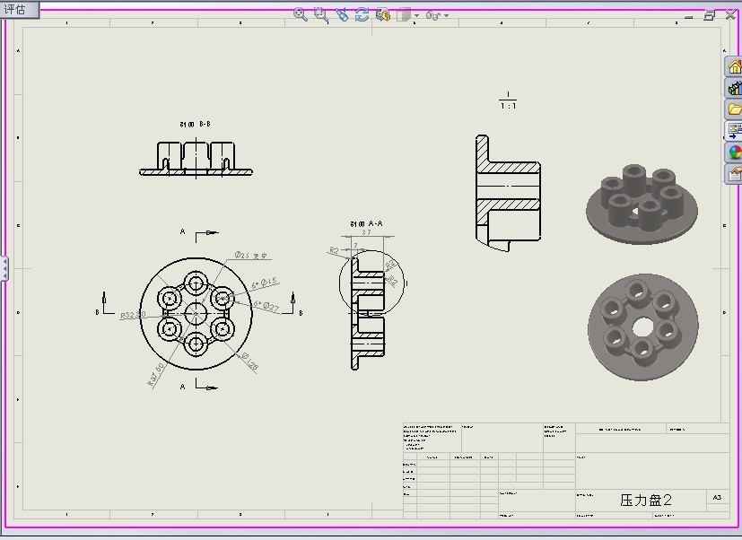
Task: Select the upper shaded isometric model view
Action: (x=642, y=205)
